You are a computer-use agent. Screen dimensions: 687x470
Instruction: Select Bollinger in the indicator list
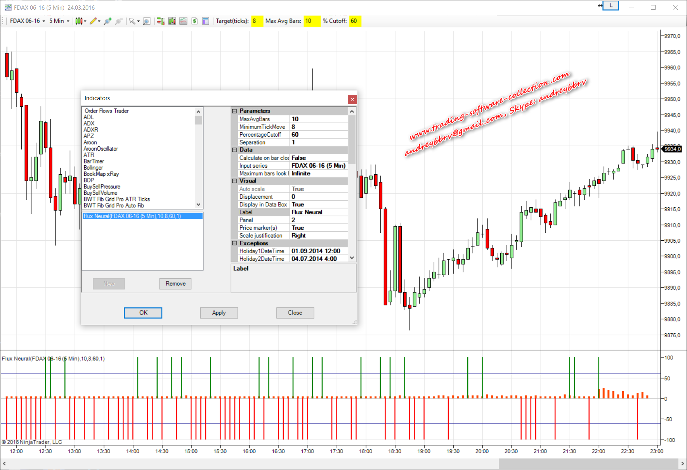pos(94,168)
